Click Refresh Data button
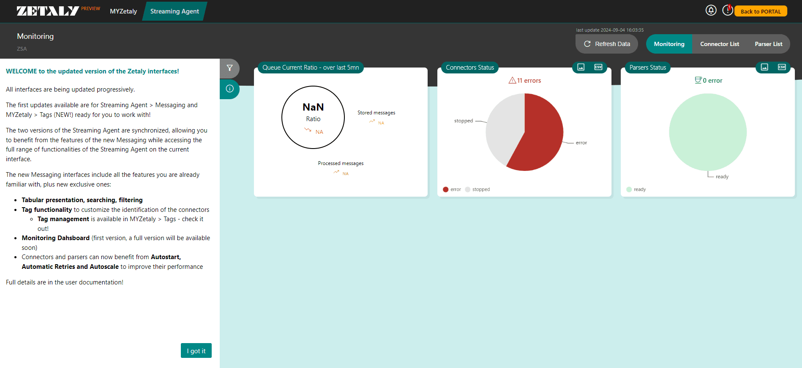Viewport: 802px width, 368px height. click(x=607, y=44)
